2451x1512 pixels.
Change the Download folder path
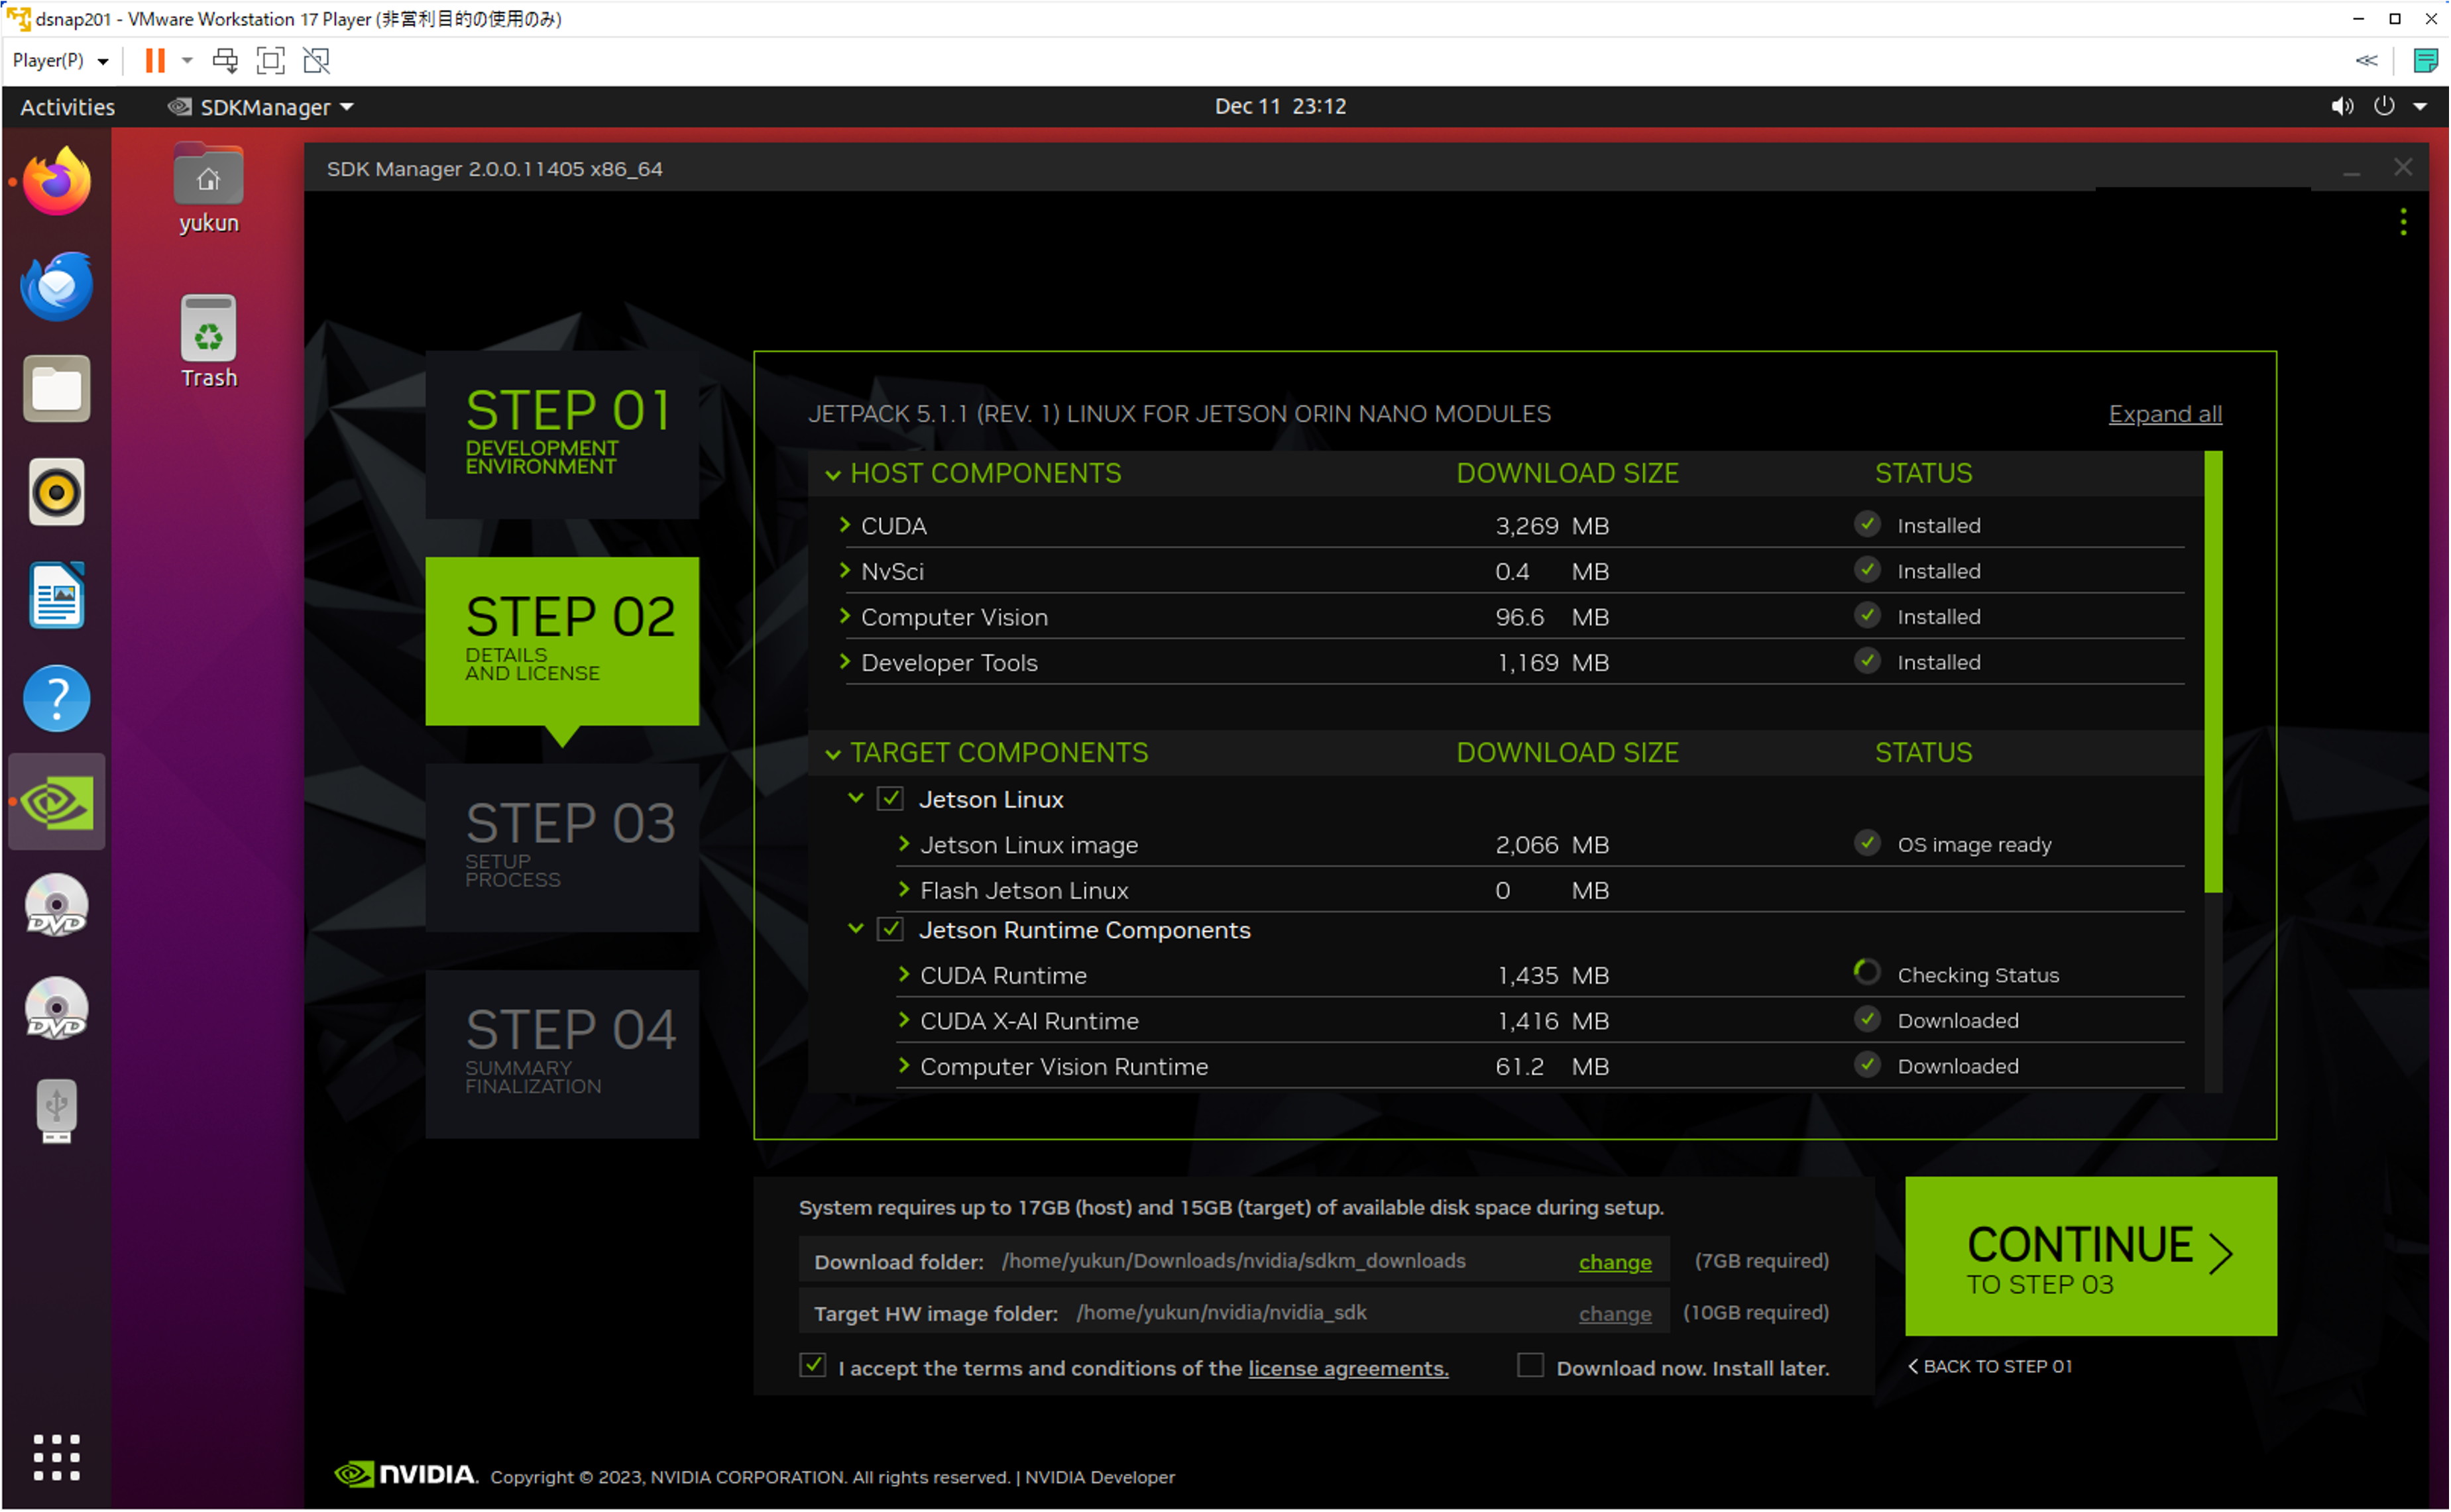1615,1262
